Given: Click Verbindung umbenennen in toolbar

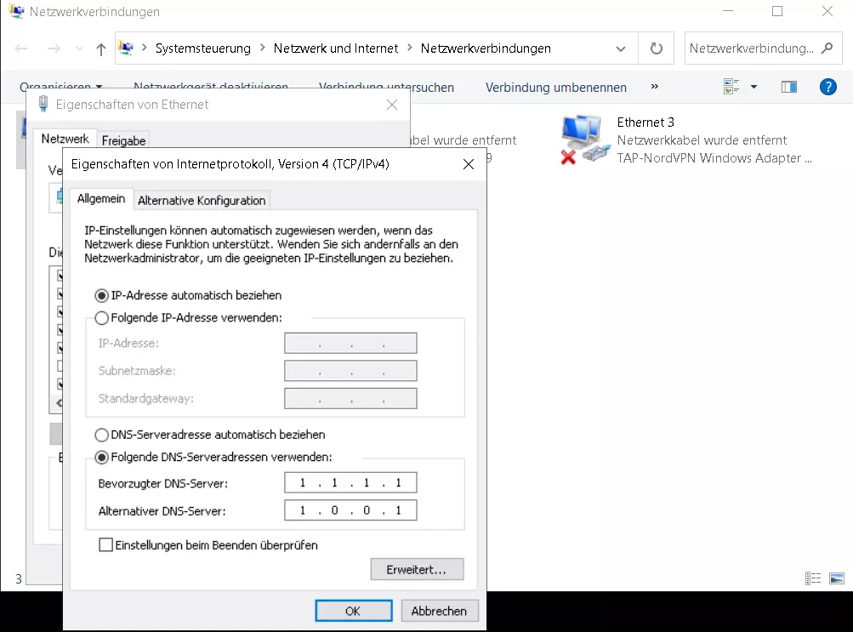Looking at the screenshot, I should [556, 88].
